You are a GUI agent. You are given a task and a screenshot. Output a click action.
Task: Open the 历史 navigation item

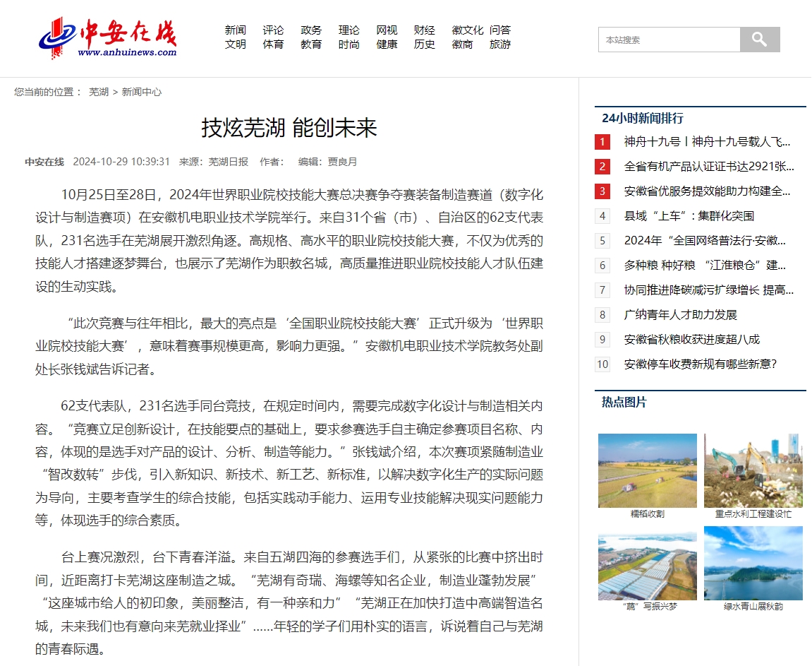424,44
